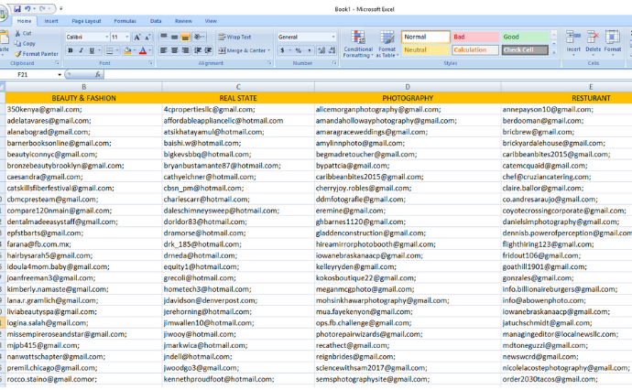Open Format as Table gallery
This screenshot has height=390, width=632.
click(x=387, y=44)
